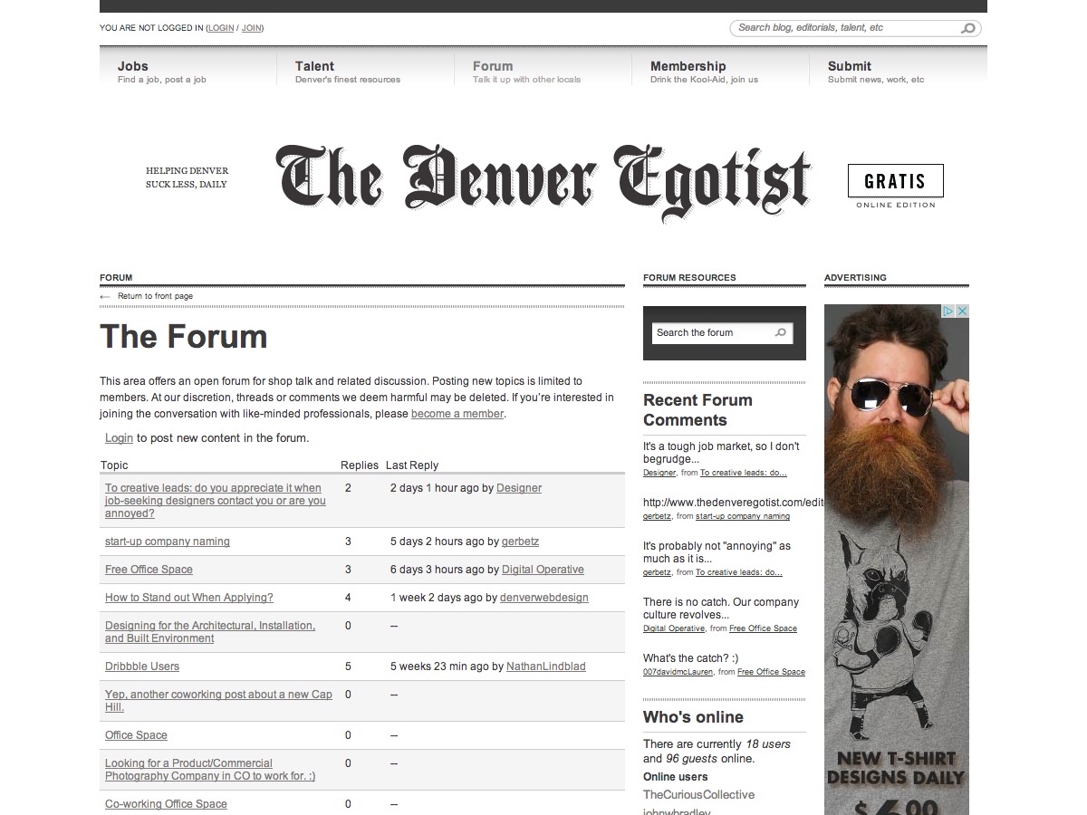Viewport: 1087px width, 815px height.
Task: Click the '1 week 2 days ago' timestamp
Action: (437, 598)
